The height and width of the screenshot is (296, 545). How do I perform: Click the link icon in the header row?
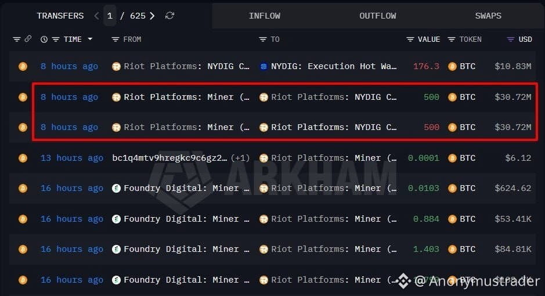(28, 39)
